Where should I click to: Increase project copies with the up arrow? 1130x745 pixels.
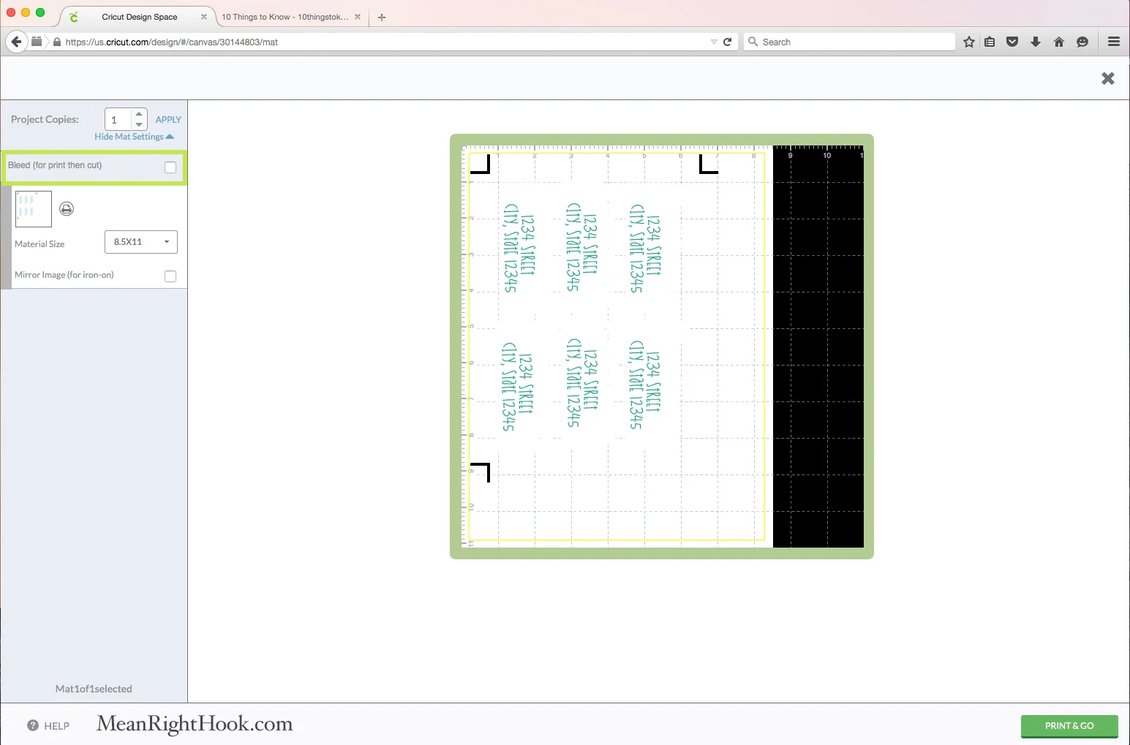point(139,114)
